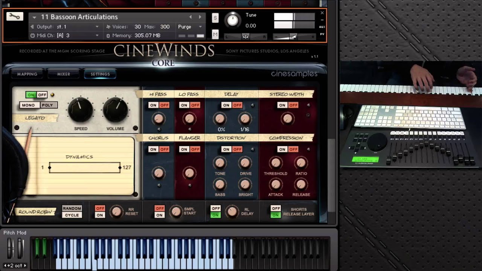
Task: Click the Compression Attack knob
Action: tap(276, 184)
